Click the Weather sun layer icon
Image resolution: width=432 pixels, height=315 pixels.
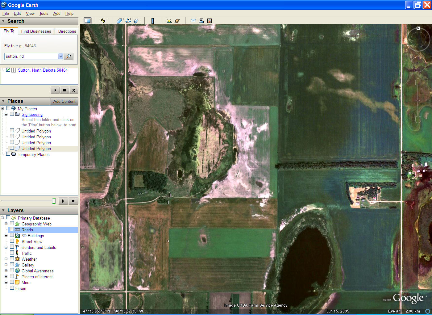pyautogui.click(x=17, y=259)
